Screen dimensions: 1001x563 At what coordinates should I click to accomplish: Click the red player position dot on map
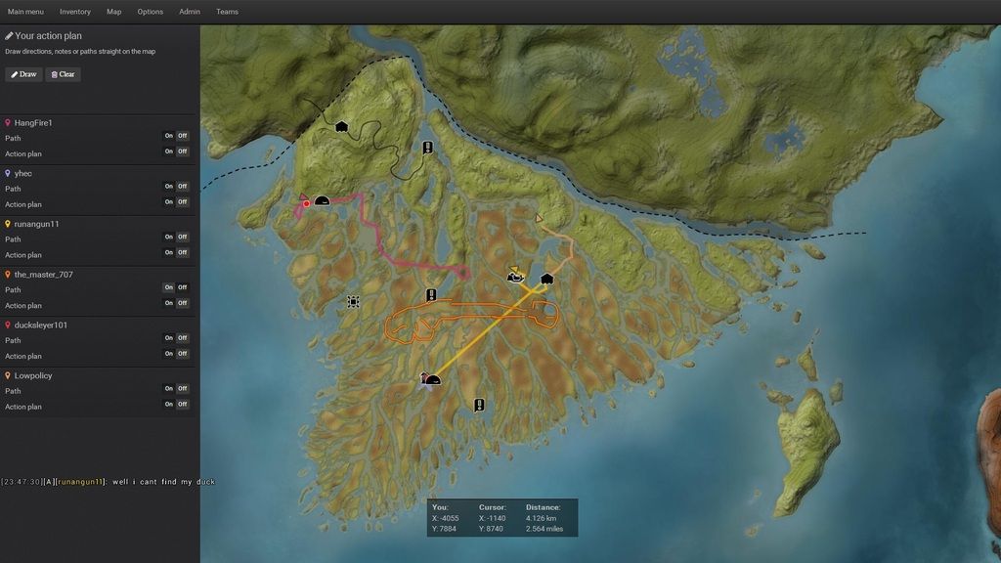pyautogui.click(x=306, y=203)
